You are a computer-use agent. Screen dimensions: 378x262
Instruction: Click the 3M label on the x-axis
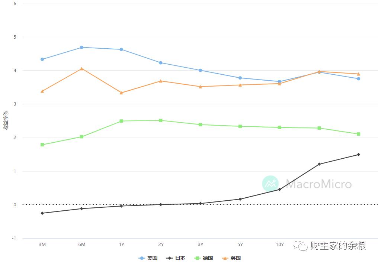click(42, 245)
